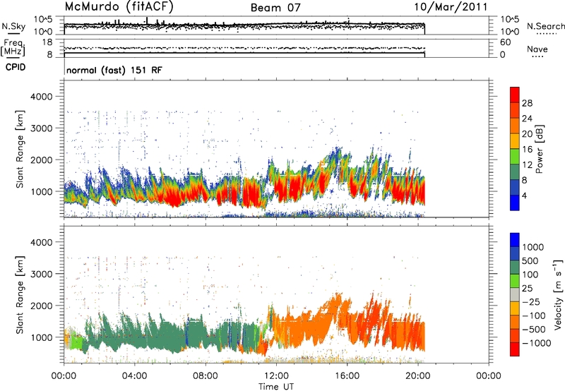Click the gray -25 to 25 velocity segment
The image size is (565, 391).
[515, 294]
